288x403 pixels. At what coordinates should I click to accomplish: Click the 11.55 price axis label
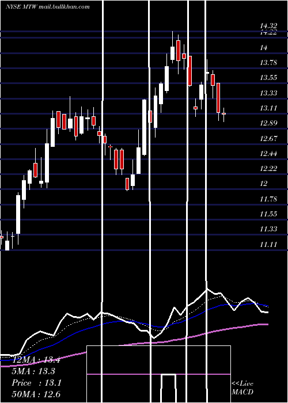pyautogui.click(x=268, y=214)
